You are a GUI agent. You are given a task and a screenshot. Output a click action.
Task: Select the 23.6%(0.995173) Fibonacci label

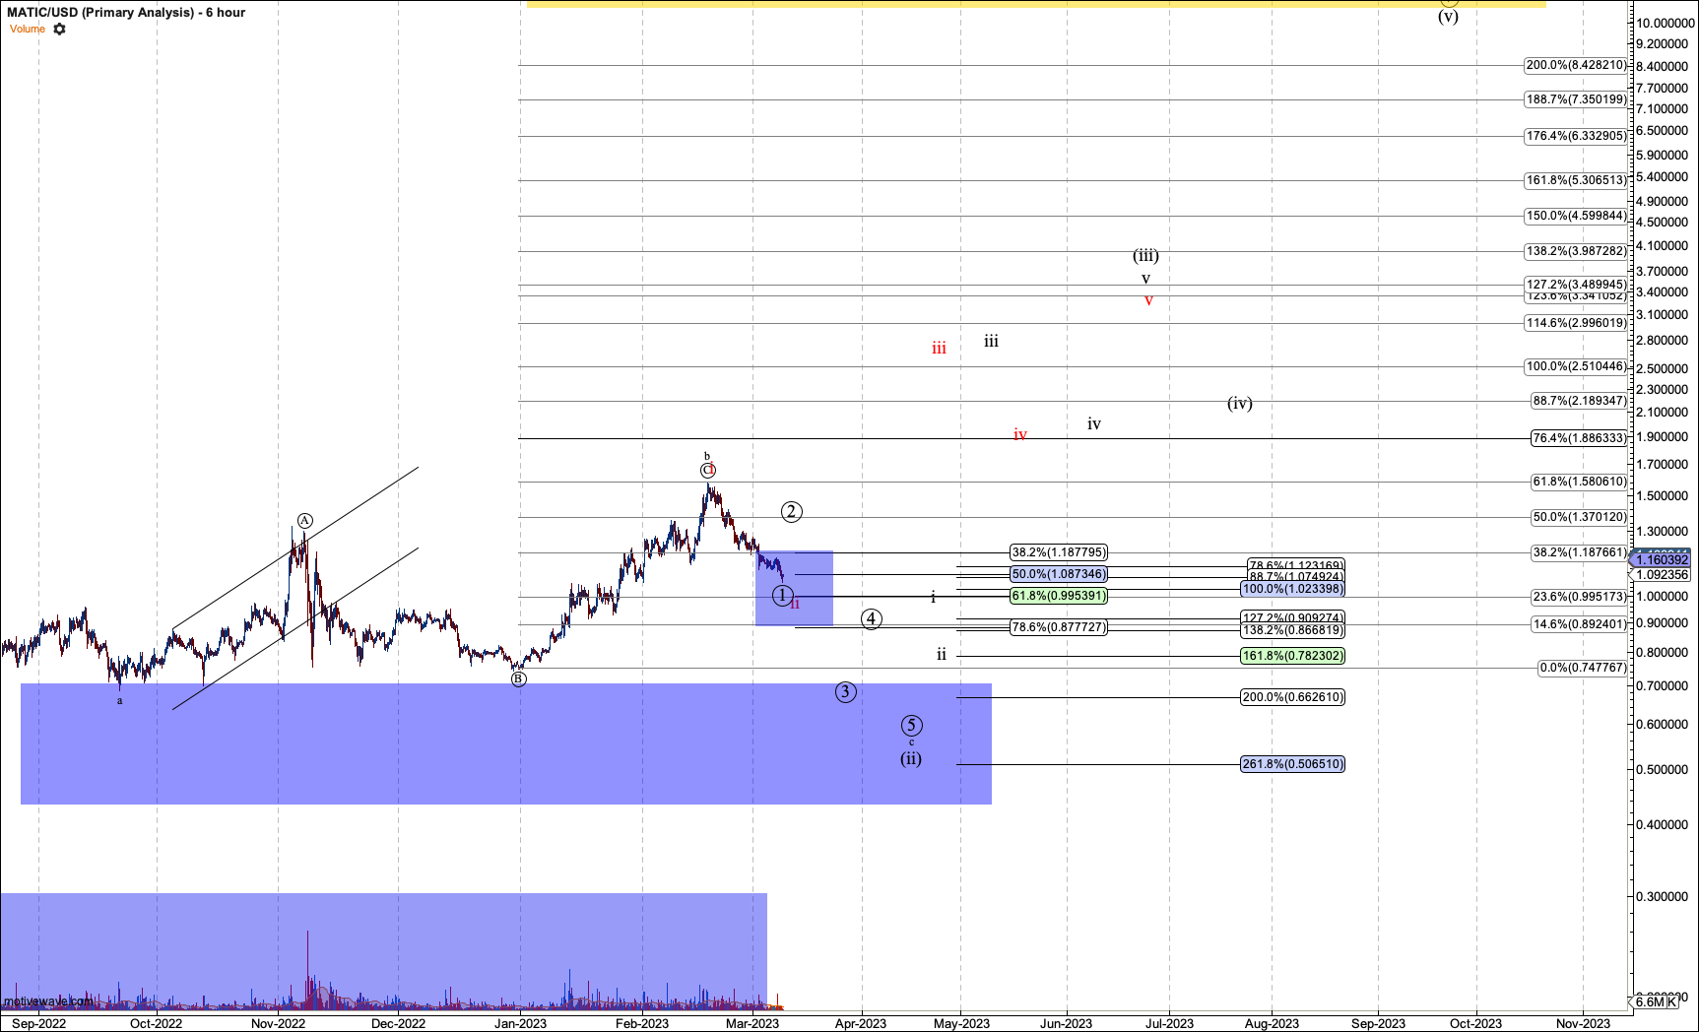coord(1580,597)
